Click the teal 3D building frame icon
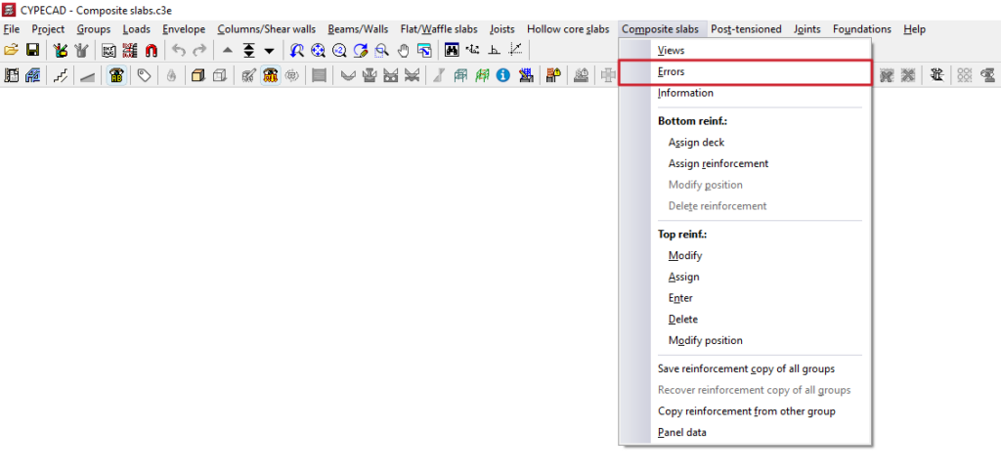Viewport: 1001px width, 474px height. point(460,76)
